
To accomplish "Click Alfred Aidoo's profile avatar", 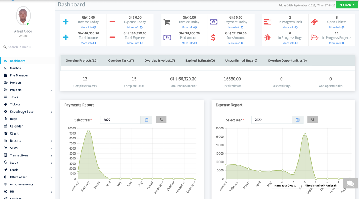I will coord(23,16).
